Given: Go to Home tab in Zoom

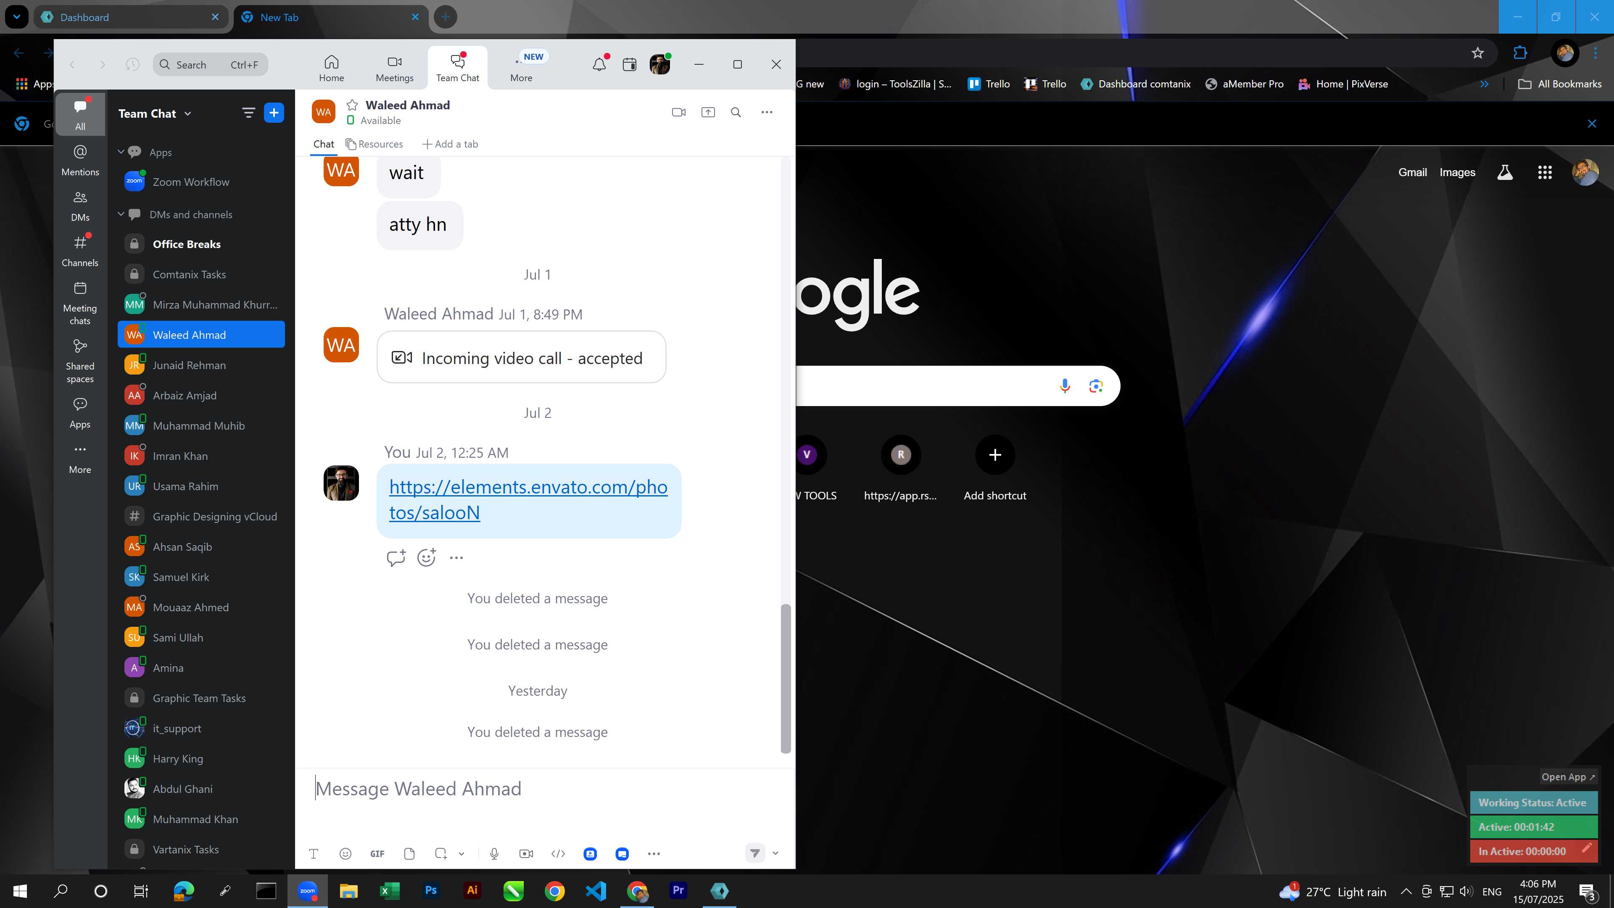Looking at the screenshot, I should click(332, 68).
